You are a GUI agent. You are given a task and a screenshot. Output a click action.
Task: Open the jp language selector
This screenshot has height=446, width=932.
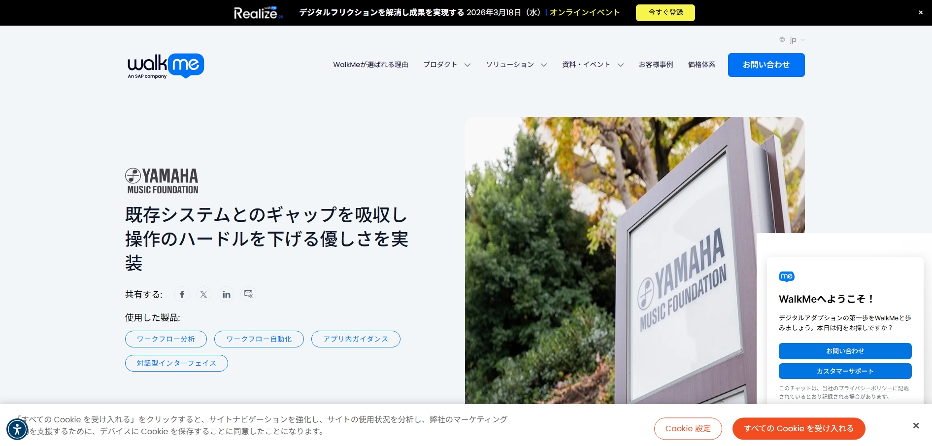tap(793, 39)
